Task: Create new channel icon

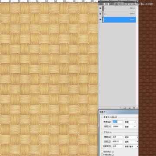Action: [x=130, y=108]
